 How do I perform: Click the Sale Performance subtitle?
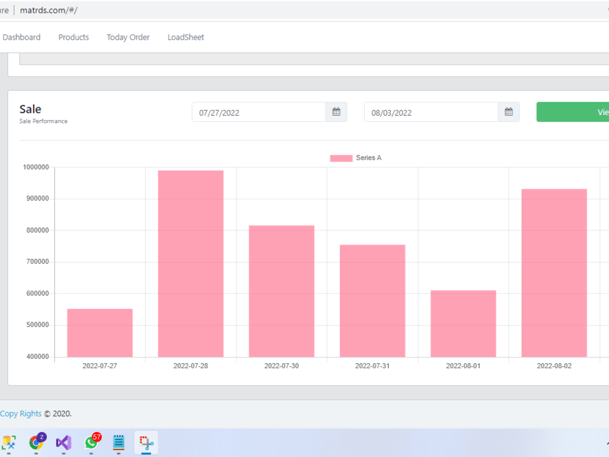click(43, 121)
